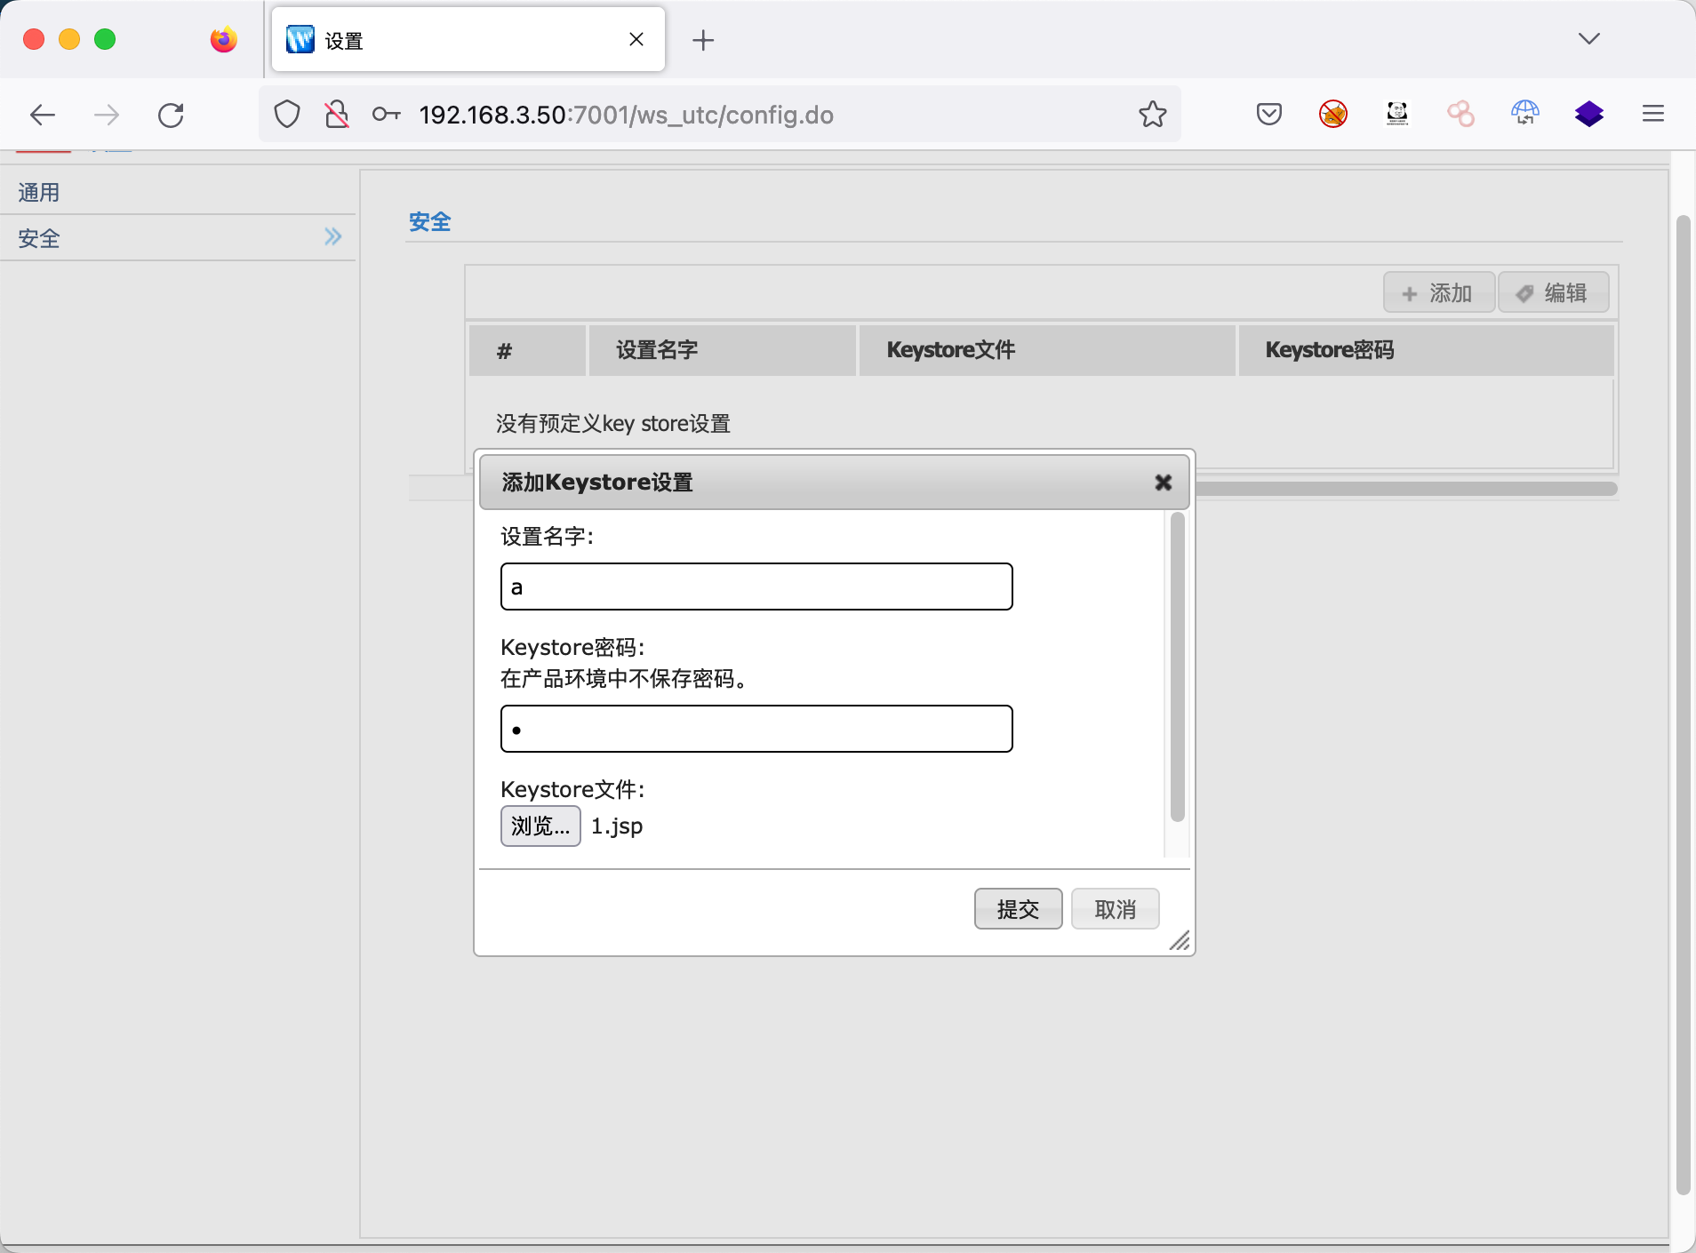Open the Firefox hamburger application menu
This screenshot has width=1696, height=1253.
pos(1652,114)
